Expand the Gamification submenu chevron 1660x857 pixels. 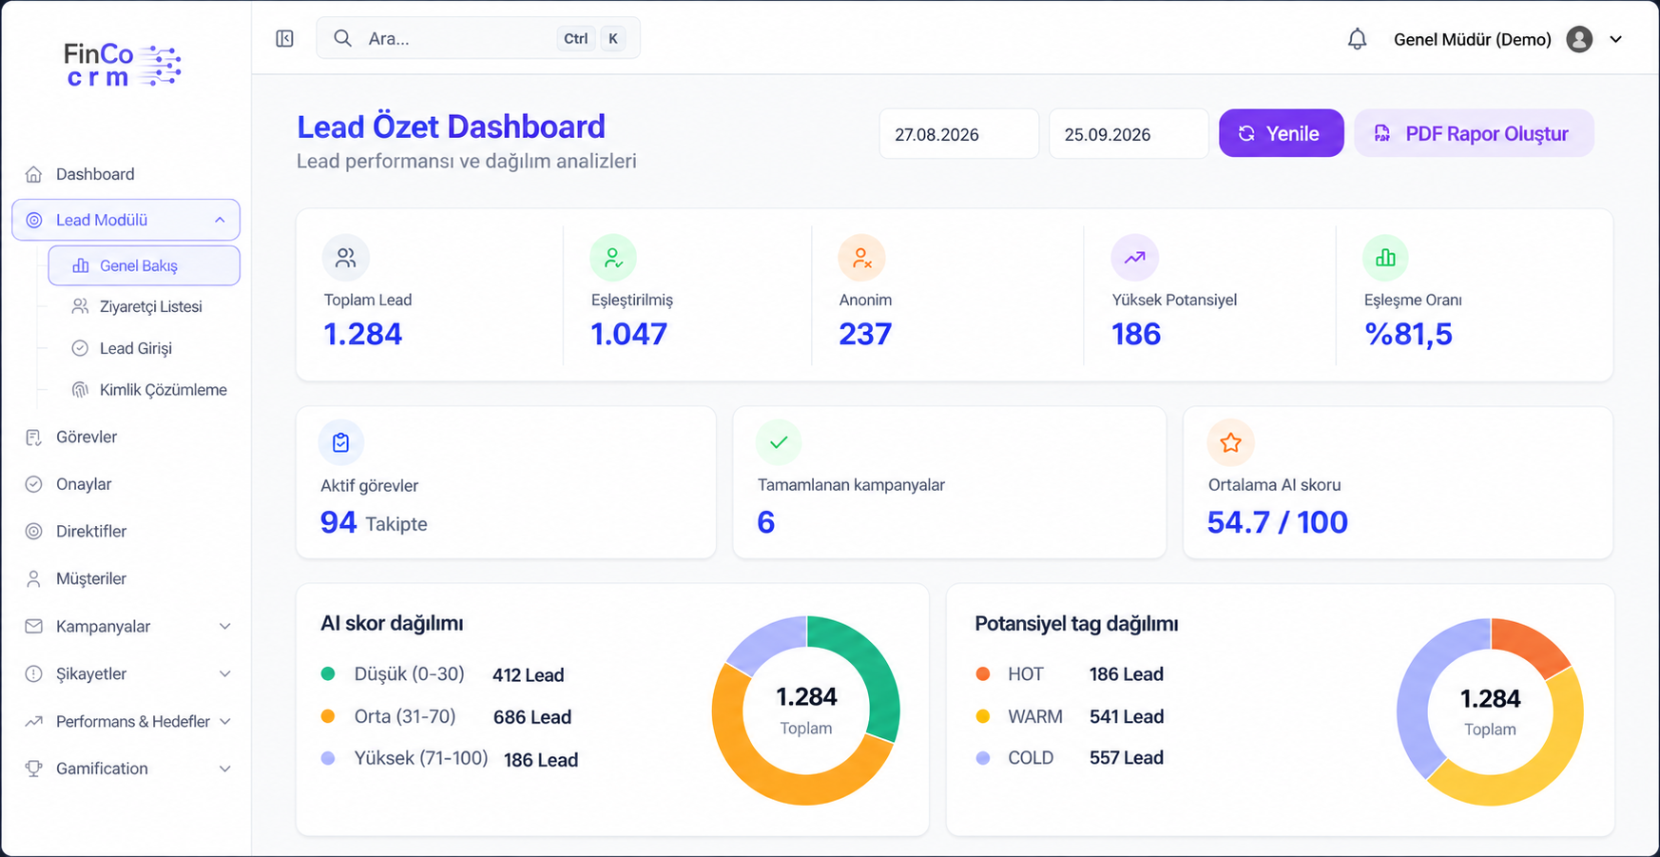coord(225,769)
